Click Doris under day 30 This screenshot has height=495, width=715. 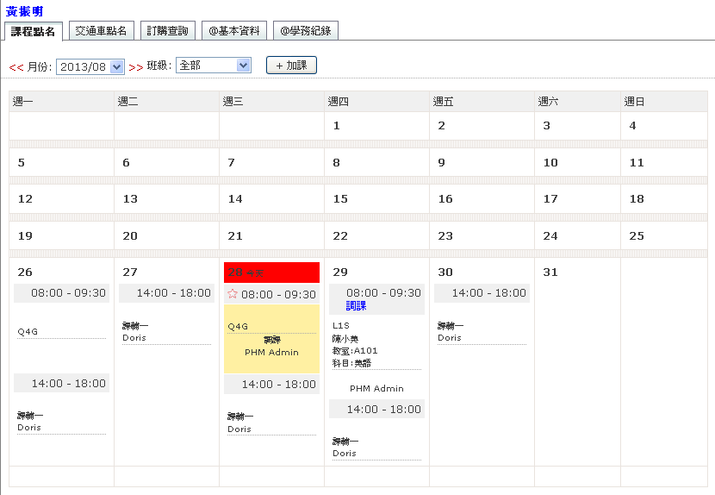tap(450, 338)
